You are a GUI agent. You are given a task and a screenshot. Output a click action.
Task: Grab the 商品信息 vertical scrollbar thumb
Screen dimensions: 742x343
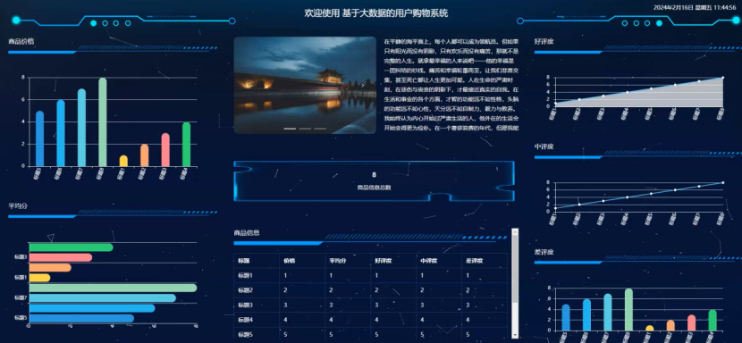coord(515,270)
